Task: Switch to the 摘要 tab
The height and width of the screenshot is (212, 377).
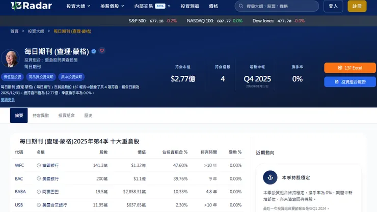Action: 19,115
